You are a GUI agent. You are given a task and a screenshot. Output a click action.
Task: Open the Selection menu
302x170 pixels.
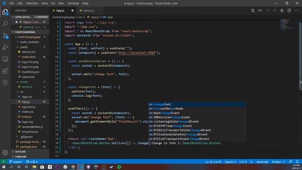tap(32, 3)
